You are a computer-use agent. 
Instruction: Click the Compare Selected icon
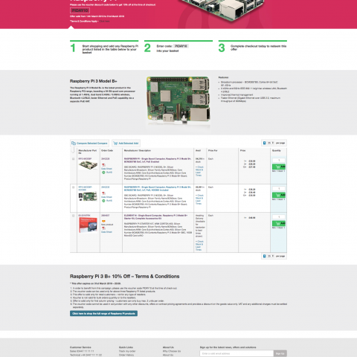click(74, 144)
